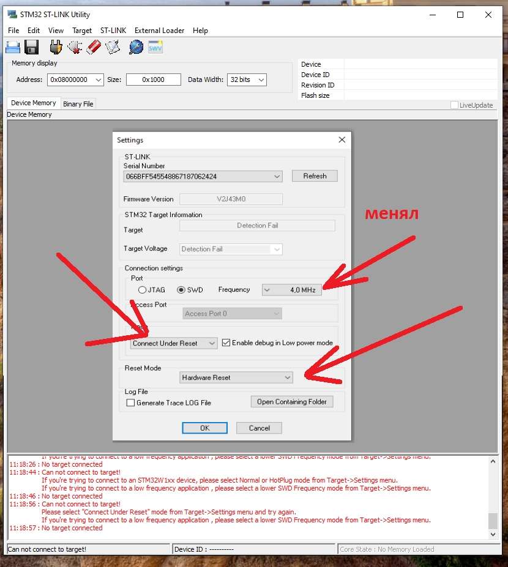Click the log scrollbar up arrow

(x=493, y=461)
